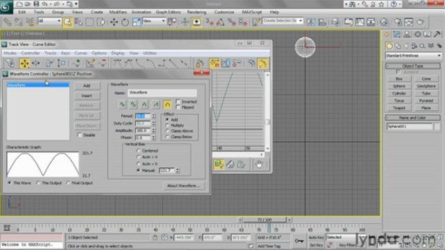The height and width of the screenshot is (250, 445).
Task: Set tangents to Step in Curve Editor
Action: pyautogui.click(x=162, y=63)
